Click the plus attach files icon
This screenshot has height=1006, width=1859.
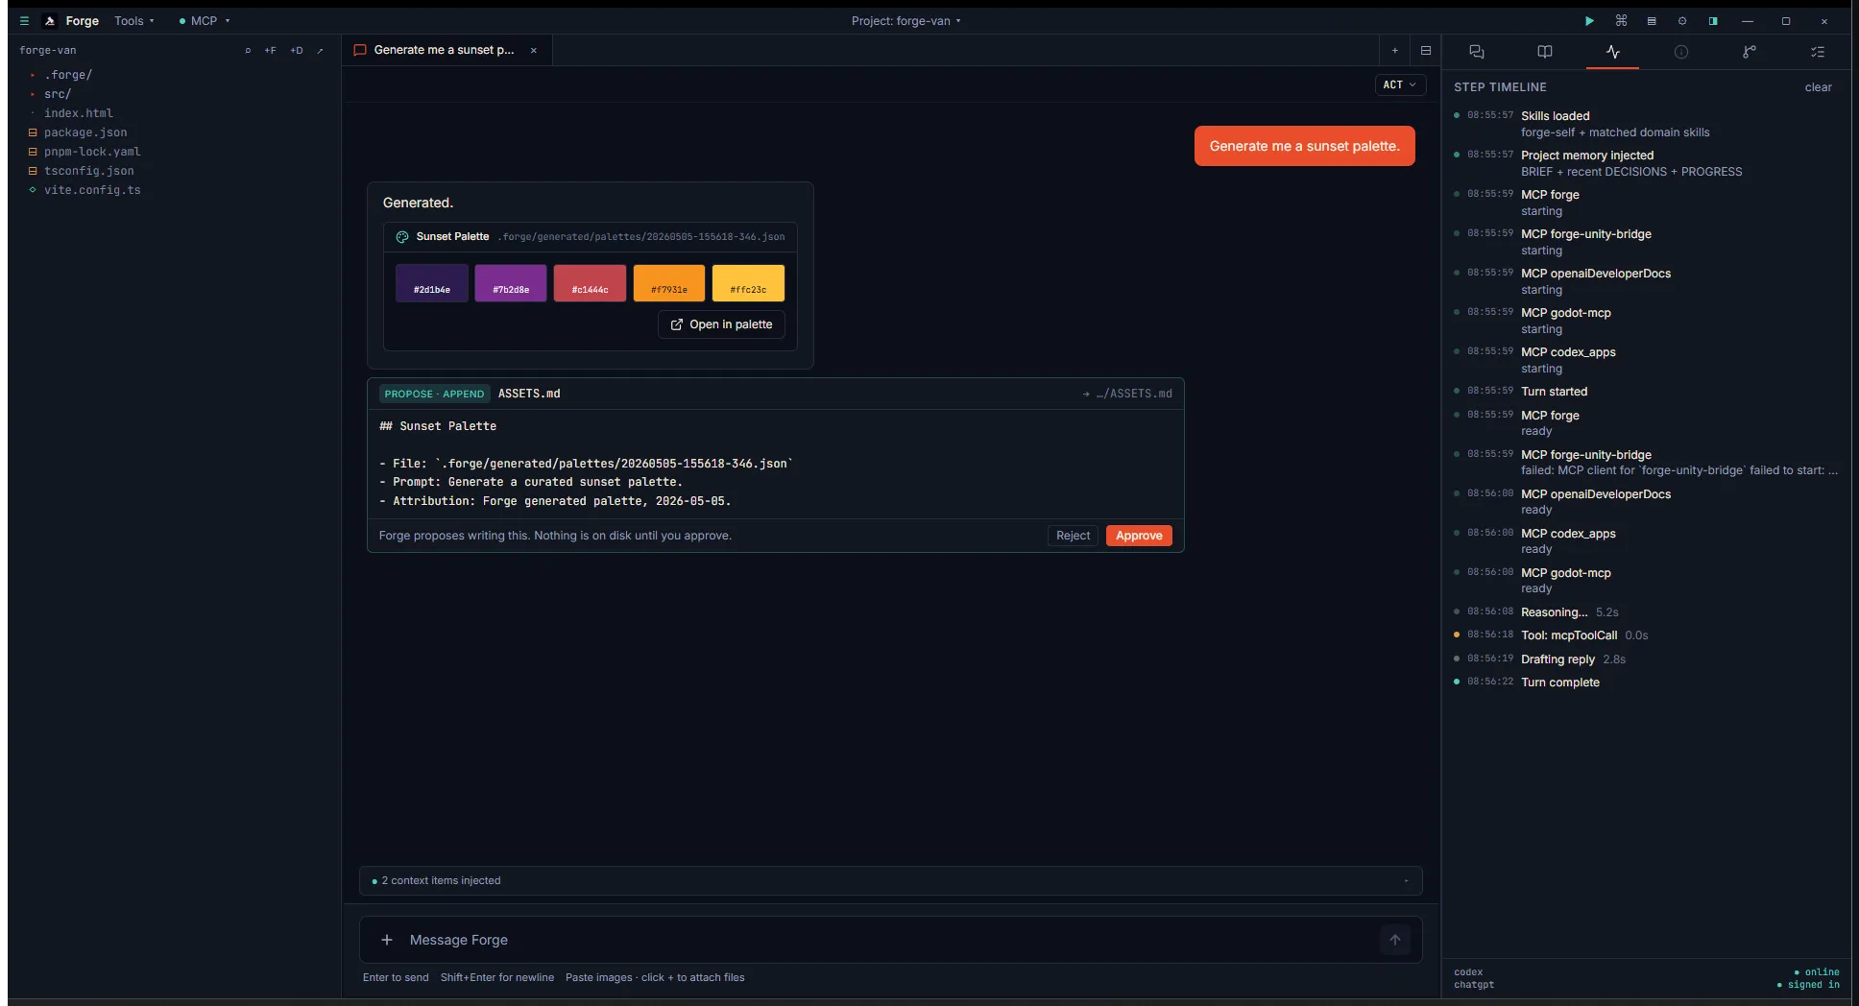click(387, 940)
